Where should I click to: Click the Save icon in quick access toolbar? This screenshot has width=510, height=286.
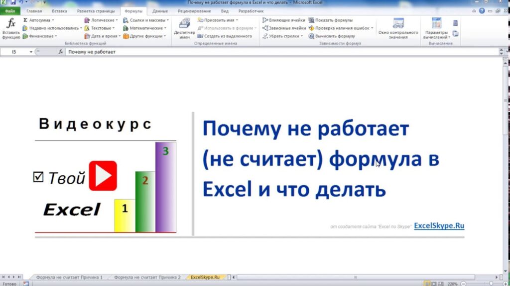click(12, 2)
